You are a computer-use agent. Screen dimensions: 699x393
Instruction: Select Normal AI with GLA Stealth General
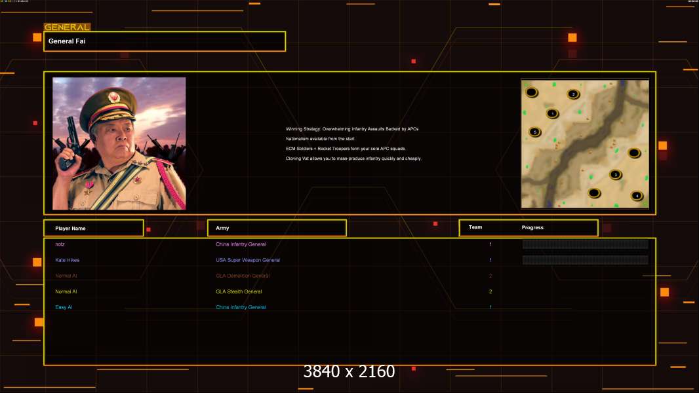(66, 291)
